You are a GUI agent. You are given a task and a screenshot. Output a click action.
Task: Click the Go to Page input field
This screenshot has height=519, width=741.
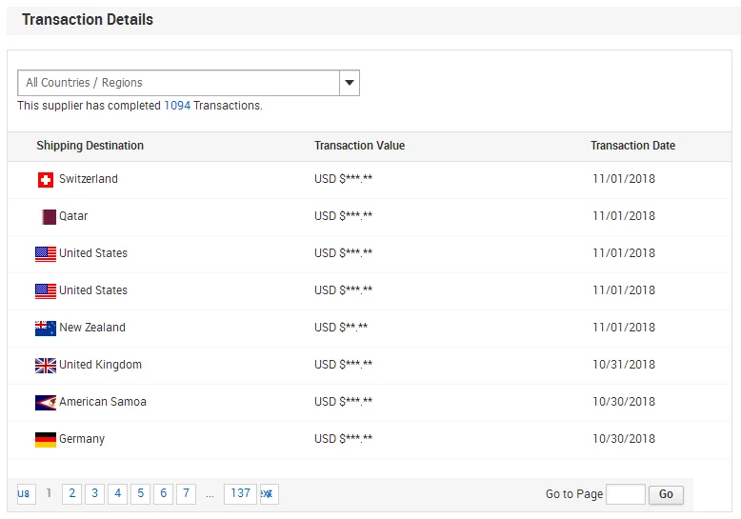tap(625, 494)
